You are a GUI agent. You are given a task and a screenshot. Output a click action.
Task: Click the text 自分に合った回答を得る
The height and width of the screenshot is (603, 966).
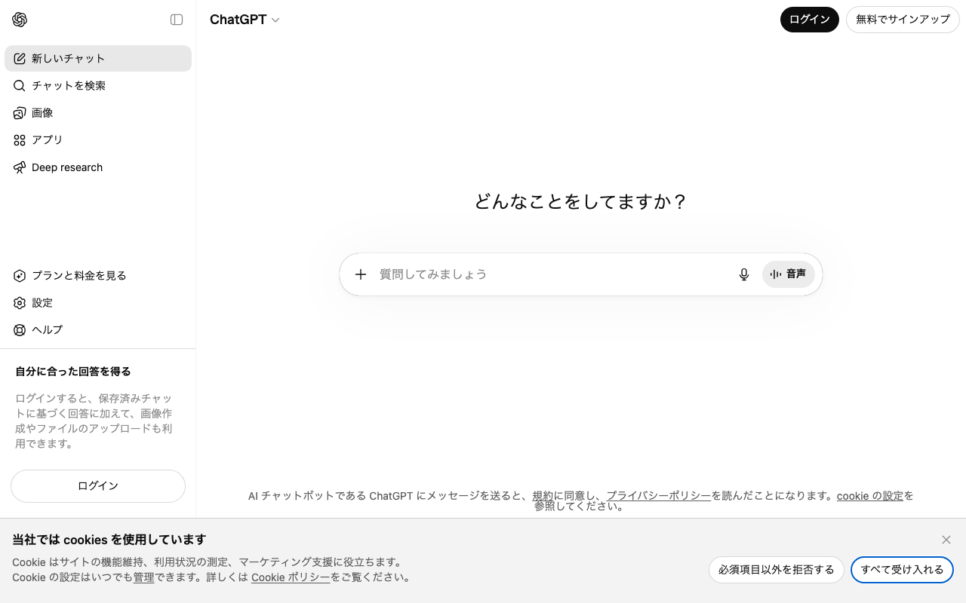(73, 372)
